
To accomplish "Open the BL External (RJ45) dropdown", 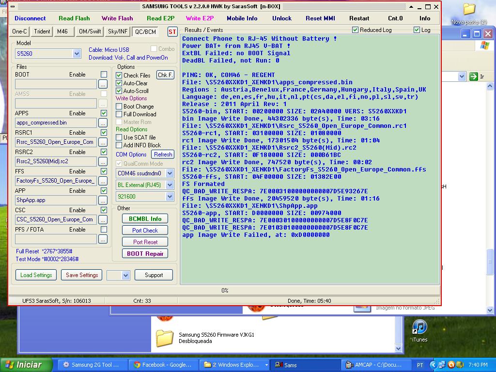I will [170, 185].
